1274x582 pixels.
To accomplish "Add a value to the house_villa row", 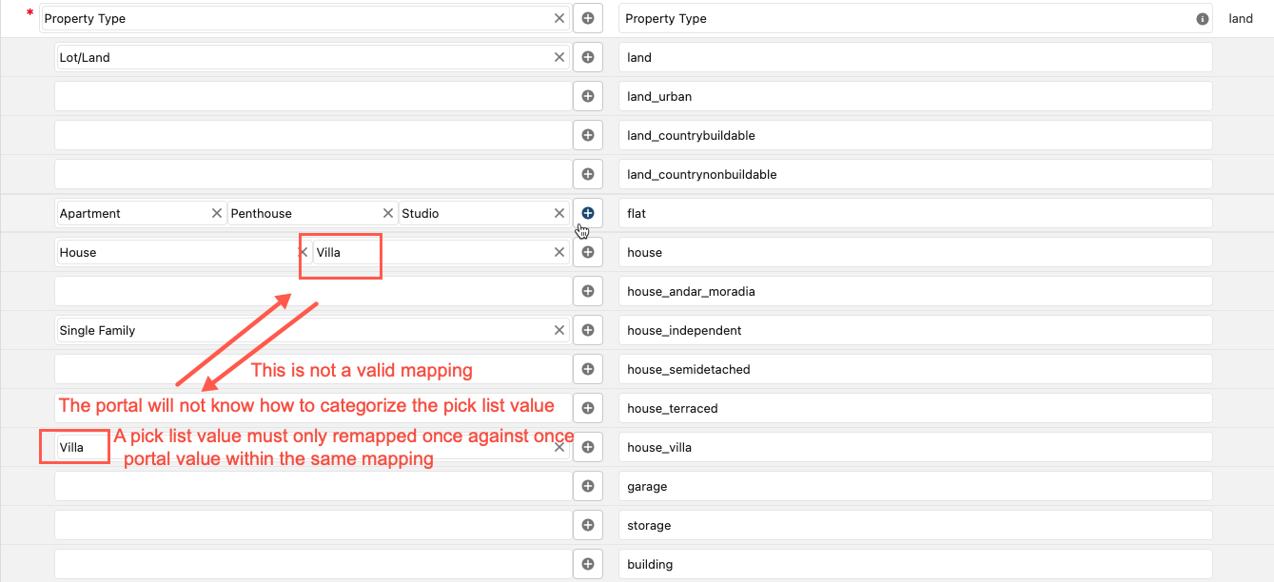I will 587,447.
